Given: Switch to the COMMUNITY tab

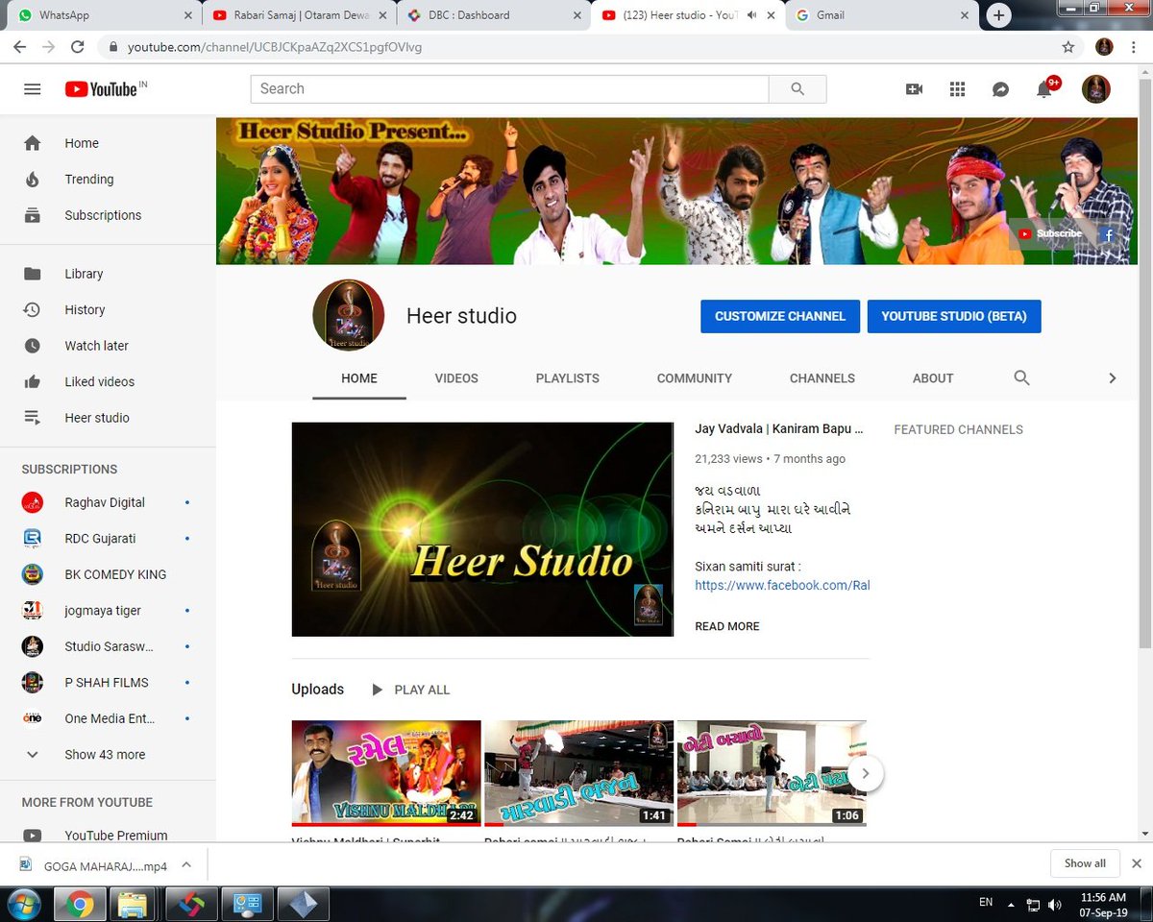Looking at the screenshot, I should pos(695,378).
